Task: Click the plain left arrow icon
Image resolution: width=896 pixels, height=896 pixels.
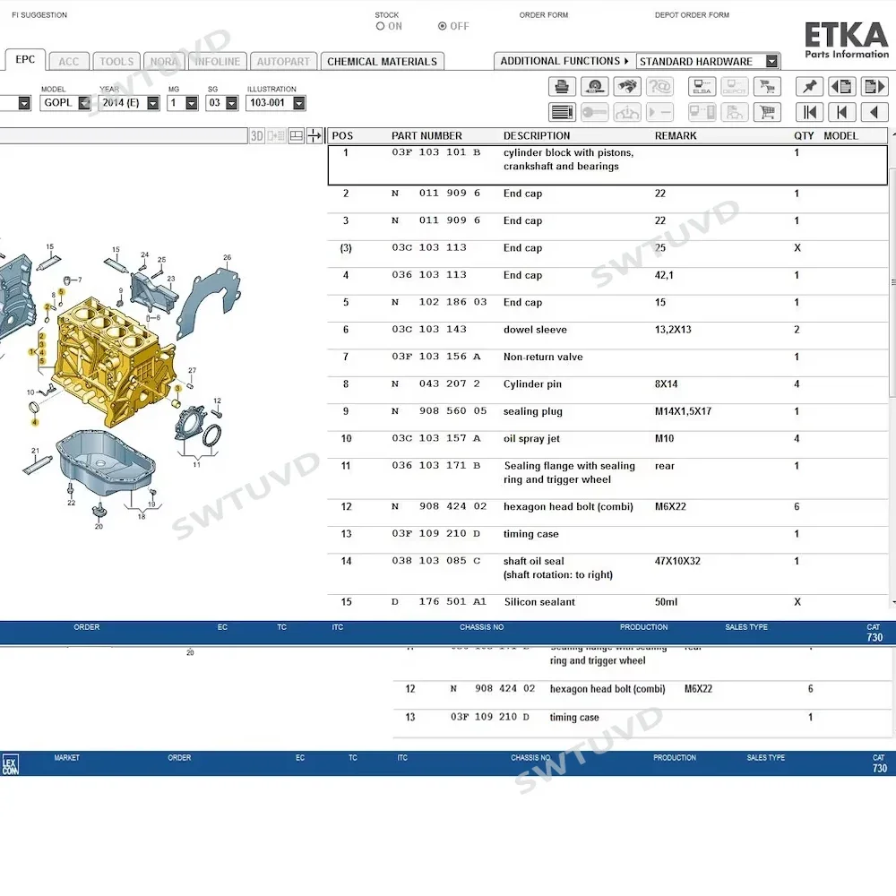Action: pyautogui.click(x=874, y=112)
